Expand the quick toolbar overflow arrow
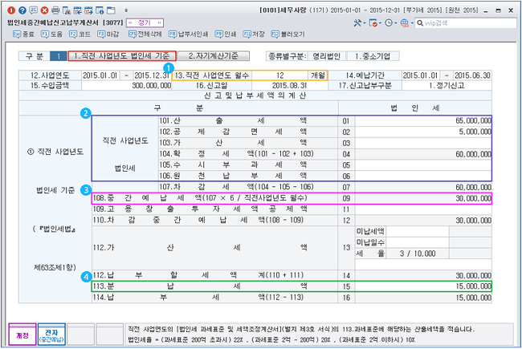This screenshot has width=522, height=349. [126, 10]
